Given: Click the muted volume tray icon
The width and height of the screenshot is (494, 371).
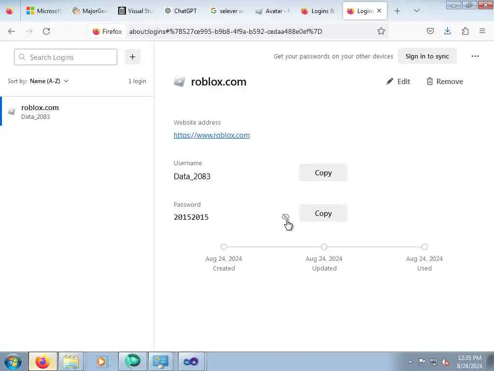Looking at the screenshot, I should pos(445,362).
